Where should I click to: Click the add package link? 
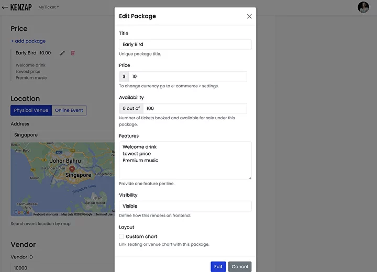28,41
